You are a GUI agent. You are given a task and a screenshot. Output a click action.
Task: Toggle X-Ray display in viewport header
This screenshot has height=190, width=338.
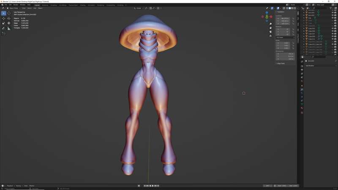click(284, 8)
